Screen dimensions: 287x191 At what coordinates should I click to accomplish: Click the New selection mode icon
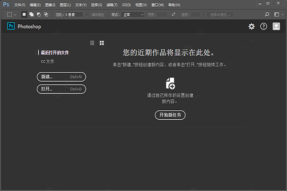pos(24,14)
